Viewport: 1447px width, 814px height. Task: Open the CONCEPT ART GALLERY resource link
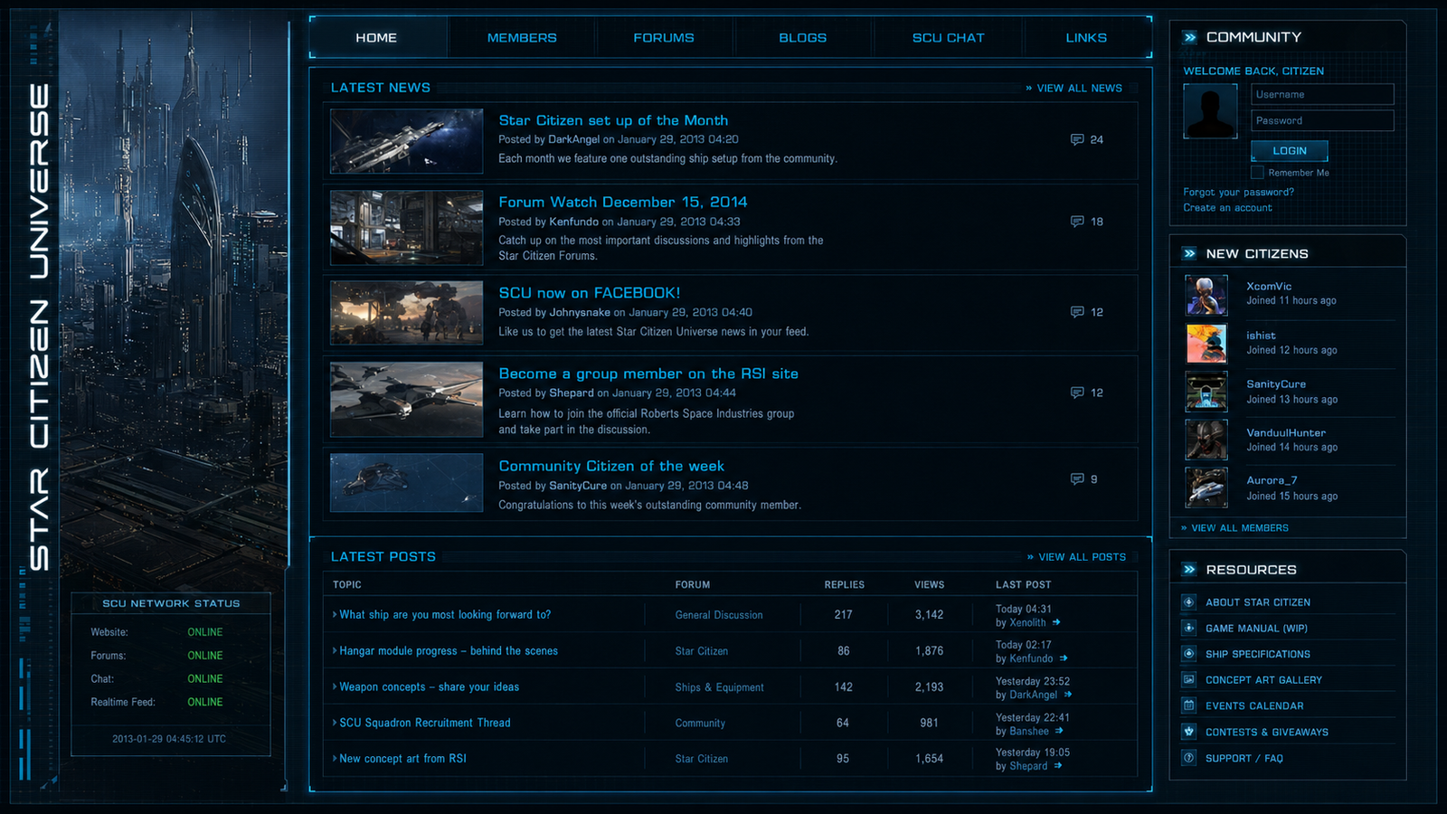pyautogui.click(x=1263, y=679)
